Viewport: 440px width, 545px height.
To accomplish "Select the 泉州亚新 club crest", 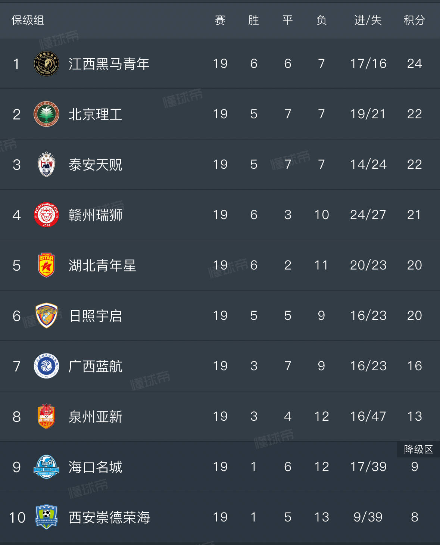I will click(x=46, y=417).
